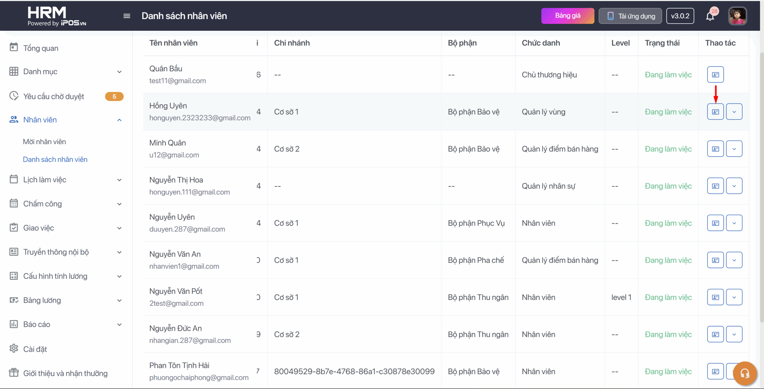The image size is (764, 389).
Task: Click the orange headset support button
Action: point(745,373)
